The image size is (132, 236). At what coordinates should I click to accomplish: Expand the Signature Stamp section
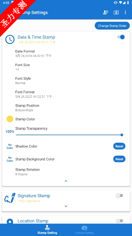(x=66, y=206)
